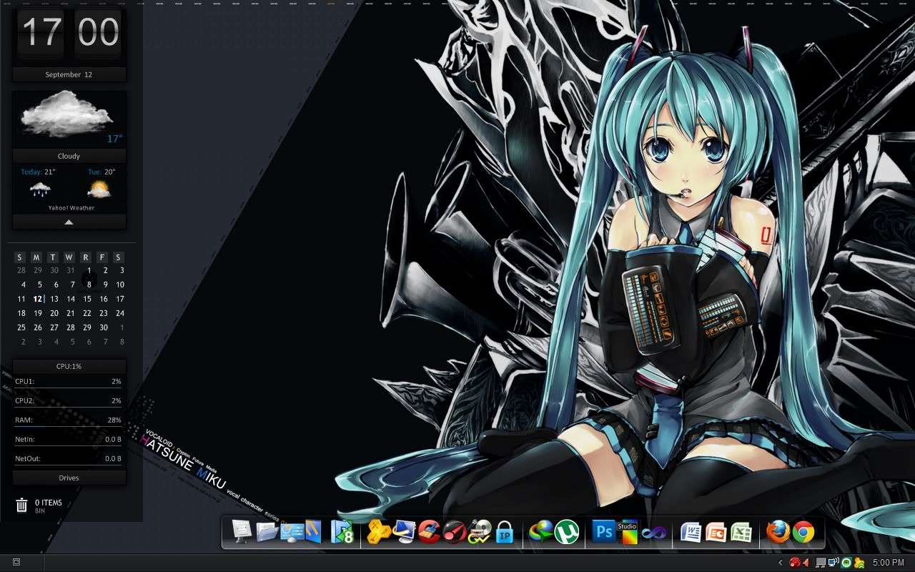Open Internet Download Manager from the dock
Viewport: 915px width, 572px height.
[x=541, y=532]
